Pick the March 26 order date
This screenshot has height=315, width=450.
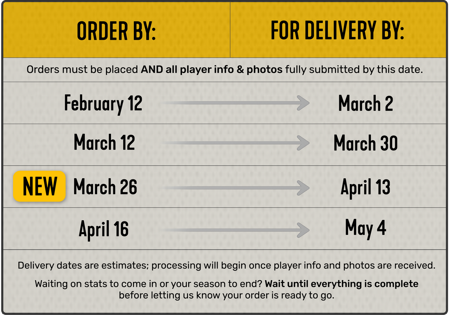pos(105,187)
